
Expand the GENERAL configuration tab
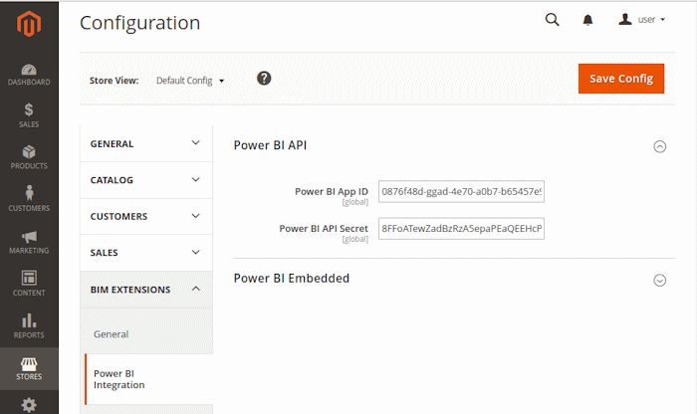tap(145, 143)
